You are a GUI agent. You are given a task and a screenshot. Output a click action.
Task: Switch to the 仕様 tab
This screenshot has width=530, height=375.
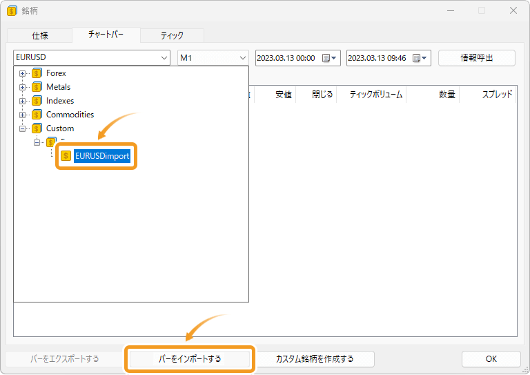click(39, 35)
